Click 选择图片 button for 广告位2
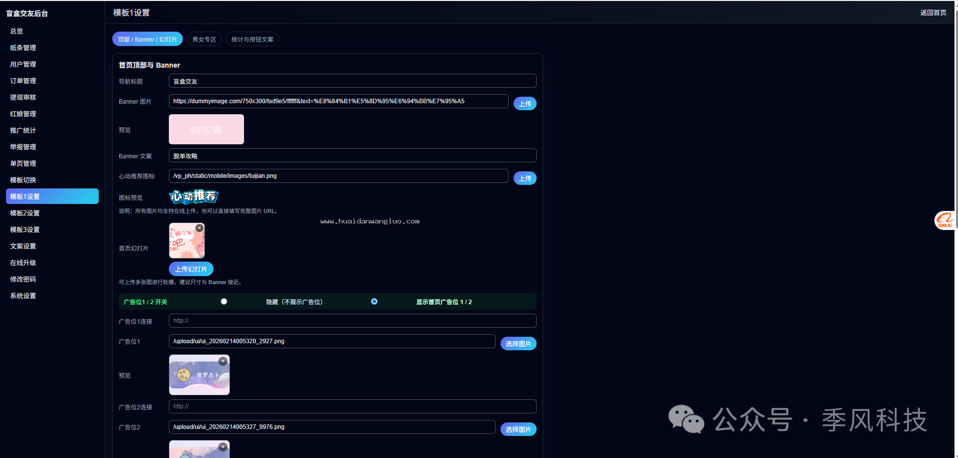Viewport: 958px width, 458px height. point(519,429)
